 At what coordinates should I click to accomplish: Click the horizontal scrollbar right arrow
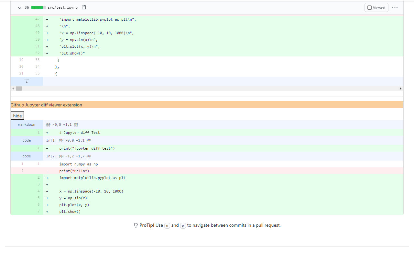401,88
